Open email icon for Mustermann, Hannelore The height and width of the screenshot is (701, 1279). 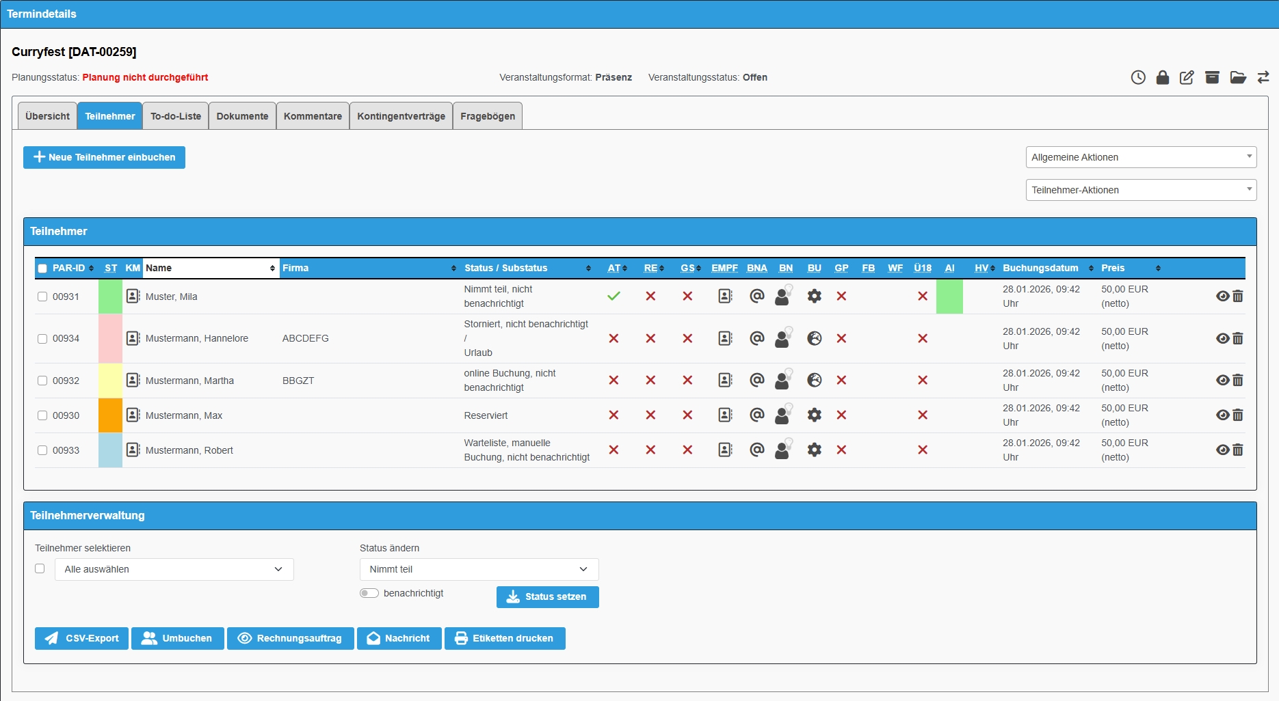tap(756, 338)
